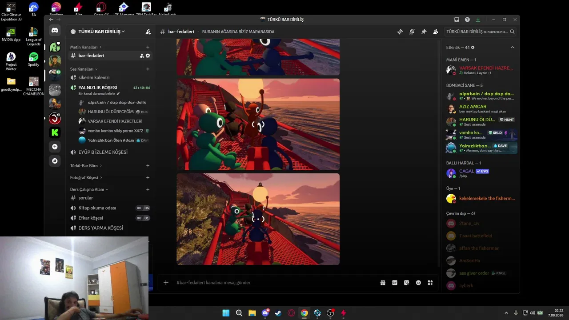Add a channel to Metin Kanalları
This screenshot has width=569, height=320.
click(x=148, y=47)
